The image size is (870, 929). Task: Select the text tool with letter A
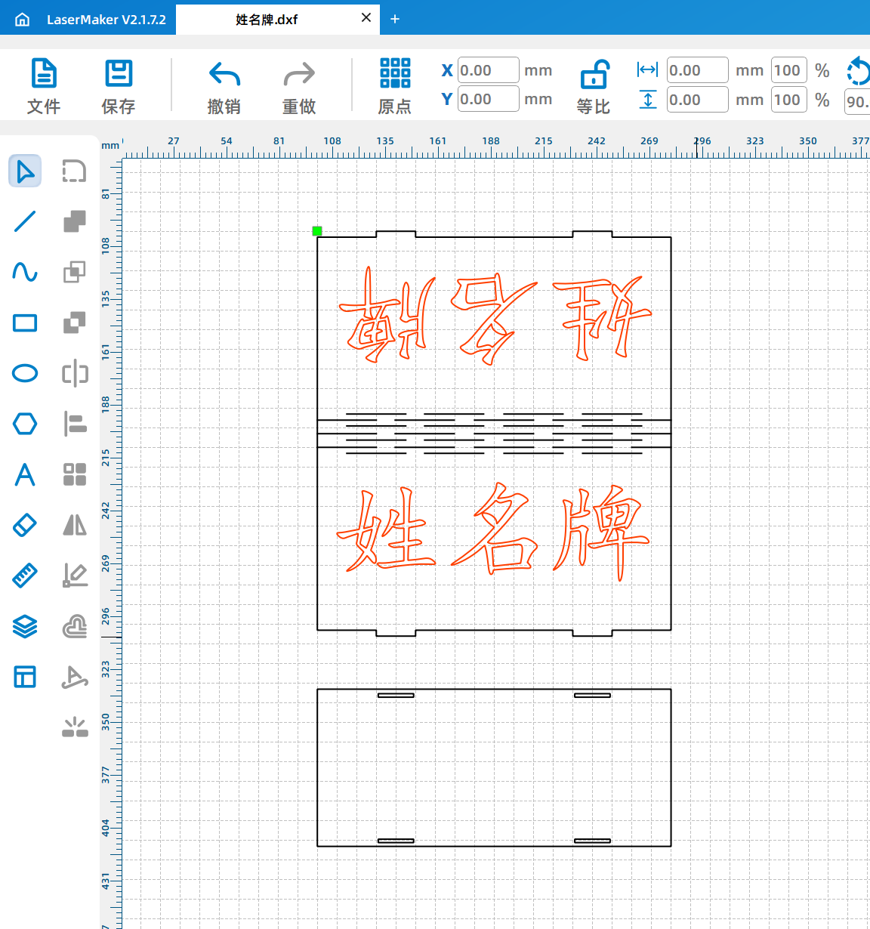[x=25, y=474]
